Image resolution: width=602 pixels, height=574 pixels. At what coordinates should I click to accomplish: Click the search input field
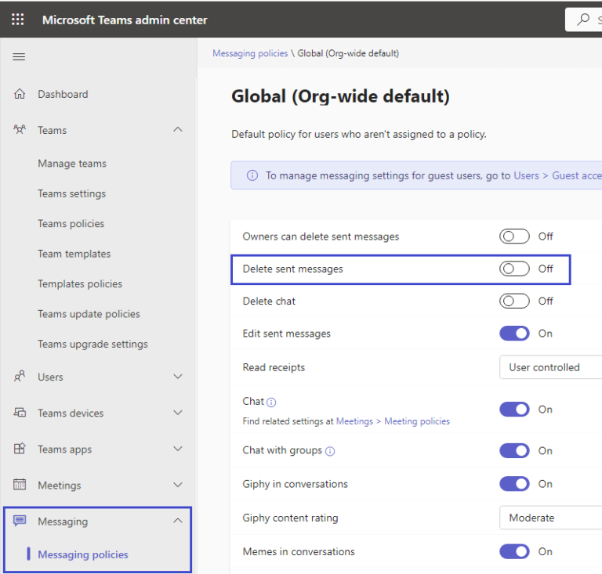point(583,19)
